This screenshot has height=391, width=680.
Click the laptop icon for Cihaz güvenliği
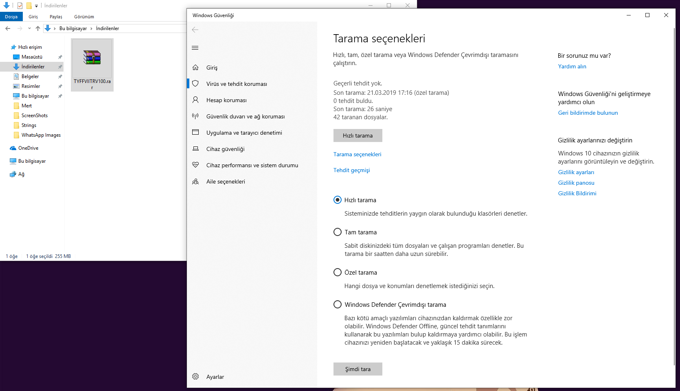tap(195, 149)
